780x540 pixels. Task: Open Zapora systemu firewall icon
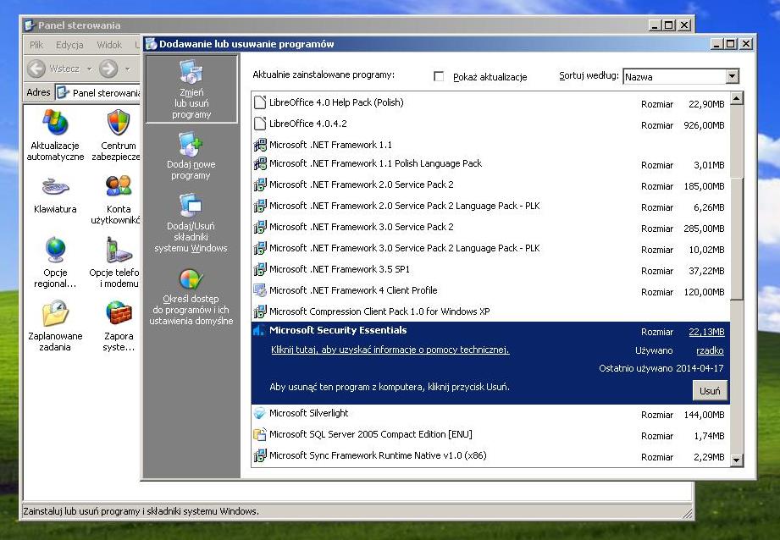119,313
